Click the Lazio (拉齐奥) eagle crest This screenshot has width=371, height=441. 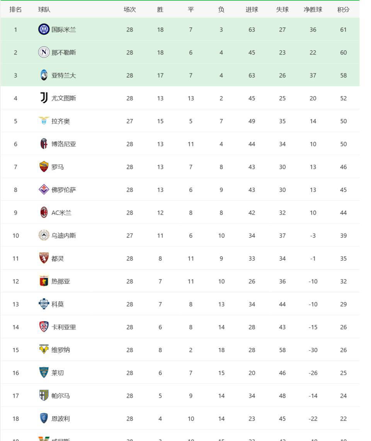tap(44, 121)
